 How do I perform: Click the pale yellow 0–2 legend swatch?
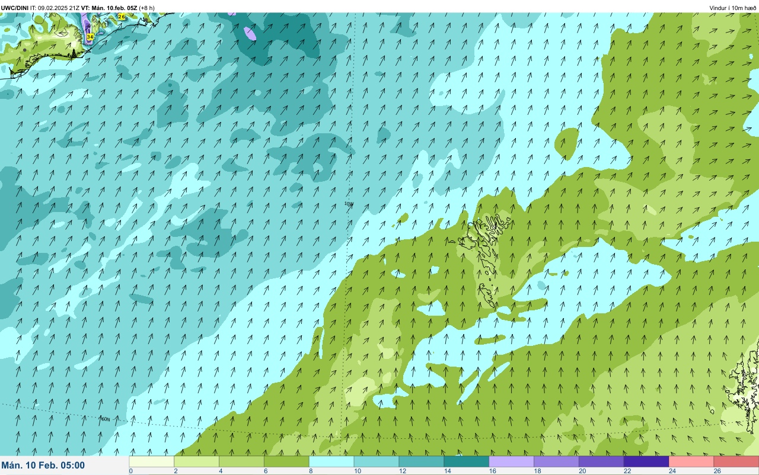(152, 461)
